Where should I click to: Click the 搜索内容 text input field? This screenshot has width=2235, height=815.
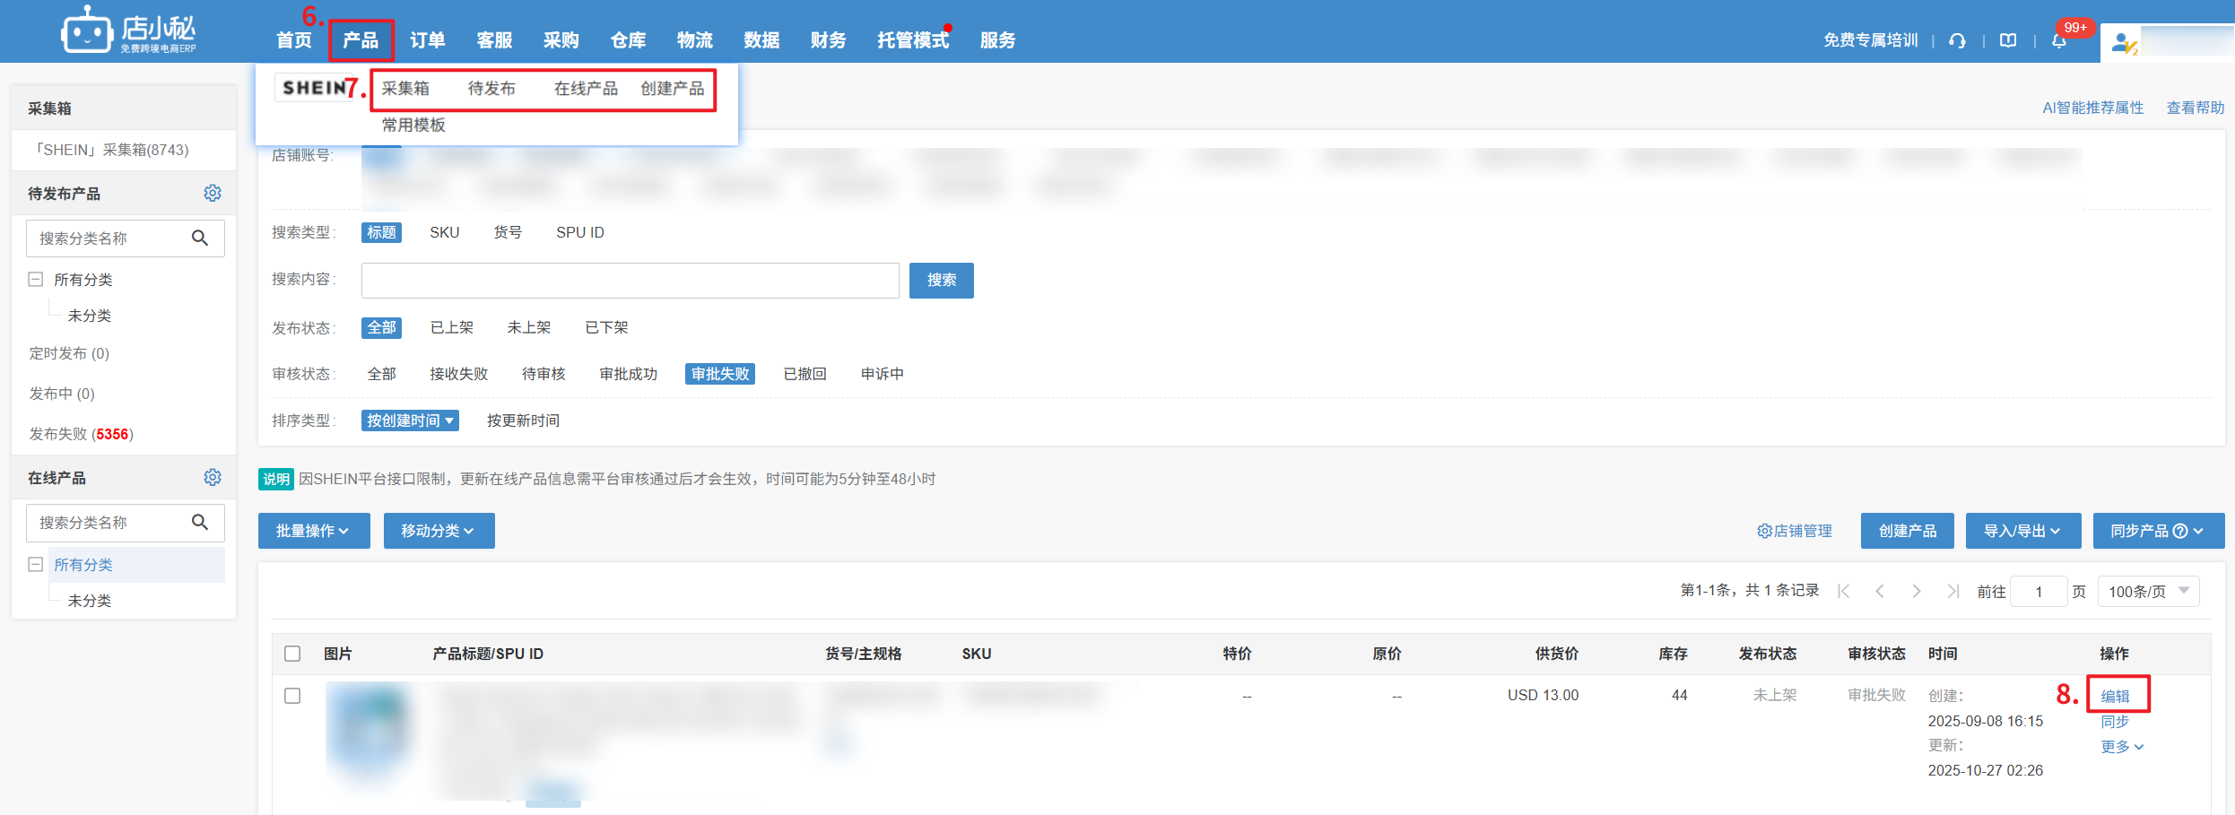(x=630, y=281)
